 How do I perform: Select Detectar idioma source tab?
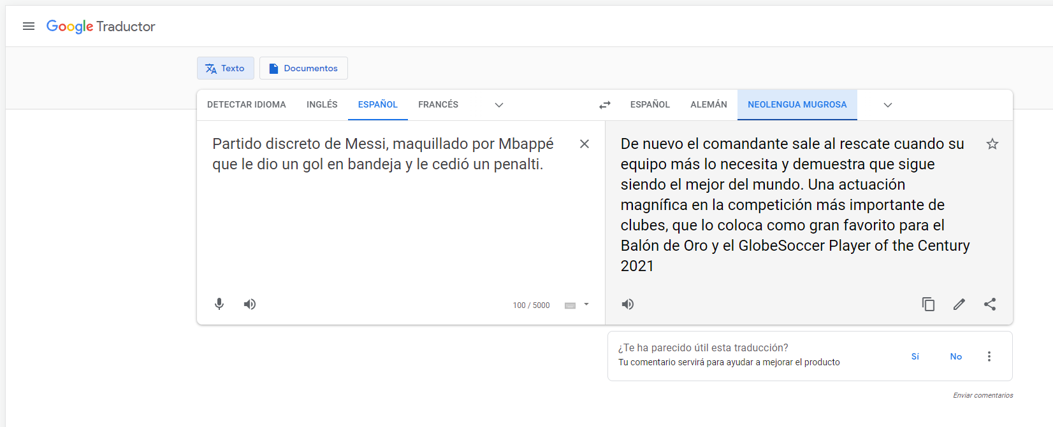[247, 104]
